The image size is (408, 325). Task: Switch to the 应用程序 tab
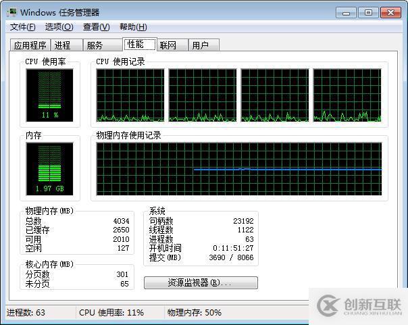pyautogui.click(x=30, y=45)
